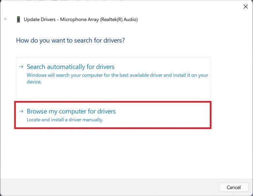Click the back arrow in dialog header
This screenshot has height=196, width=253.
[6, 19]
